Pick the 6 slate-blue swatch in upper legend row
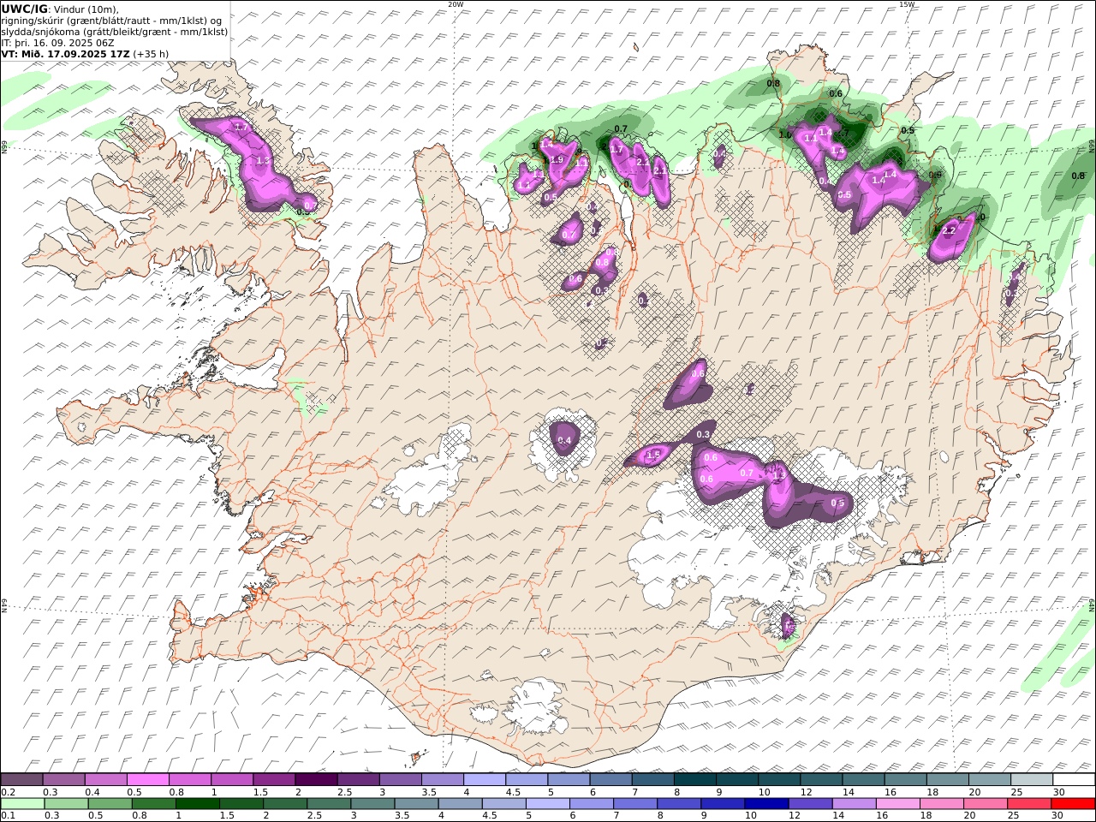 pyautogui.click(x=611, y=780)
